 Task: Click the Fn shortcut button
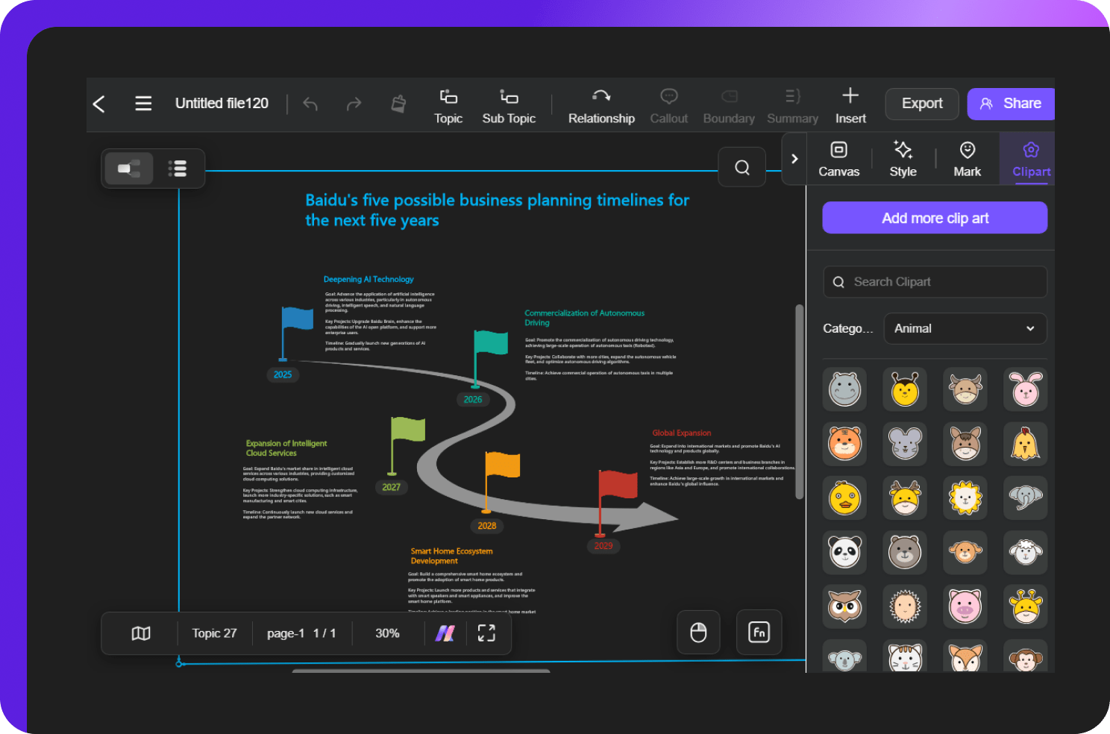click(x=759, y=633)
